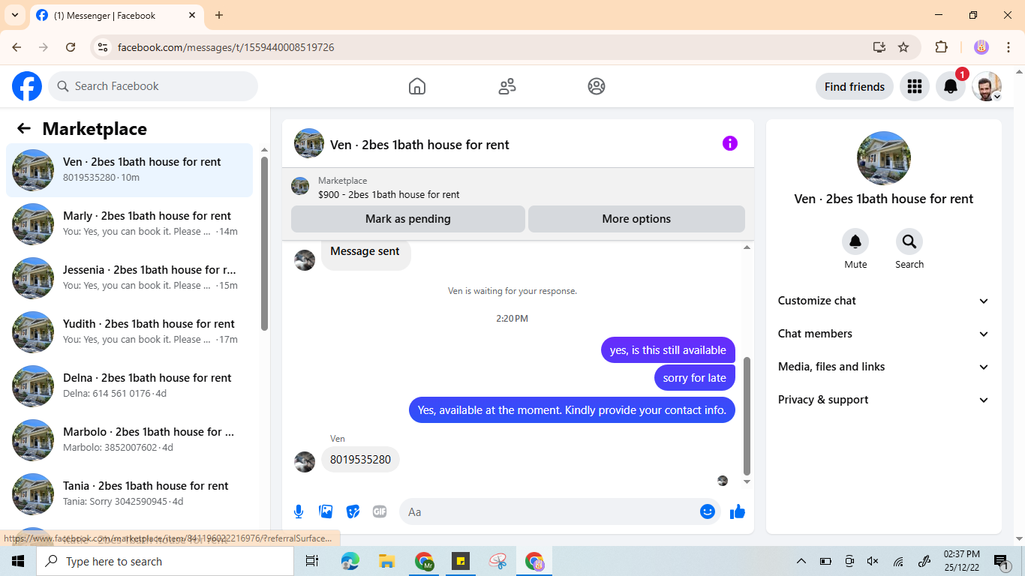Open the notifications bell
This screenshot has height=576, width=1025.
(x=951, y=86)
